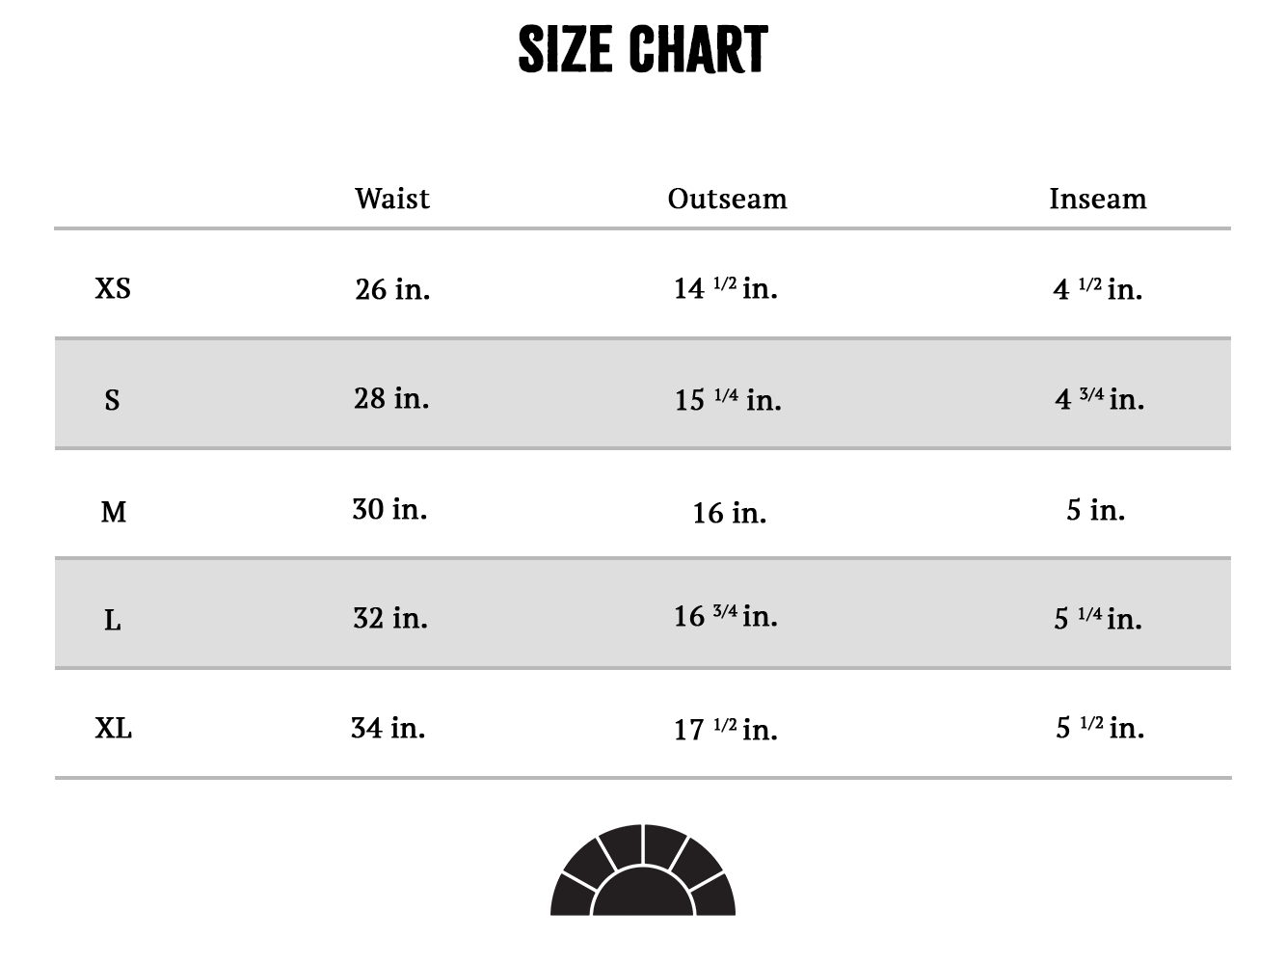Choose the M size row label

(114, 511)
